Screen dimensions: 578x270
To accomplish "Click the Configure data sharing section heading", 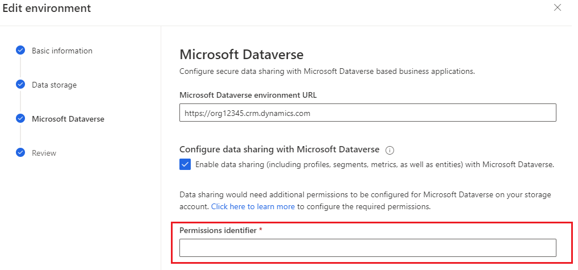I will tap(279, 149).
